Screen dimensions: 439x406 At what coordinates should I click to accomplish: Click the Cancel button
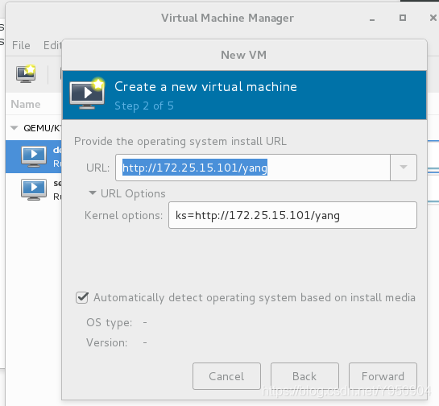[226, 376]
